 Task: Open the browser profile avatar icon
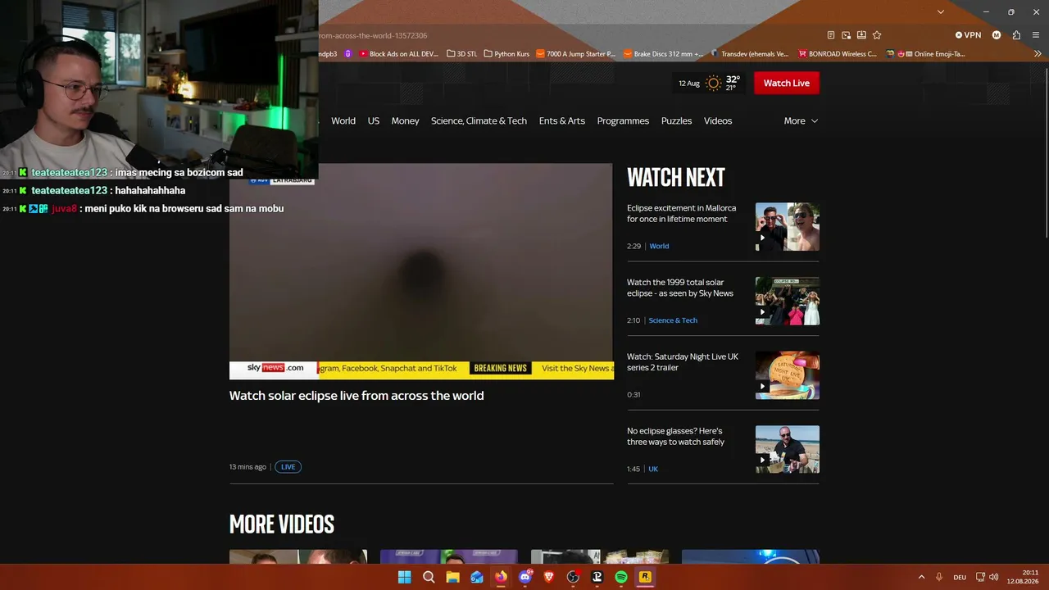(997, 35)
